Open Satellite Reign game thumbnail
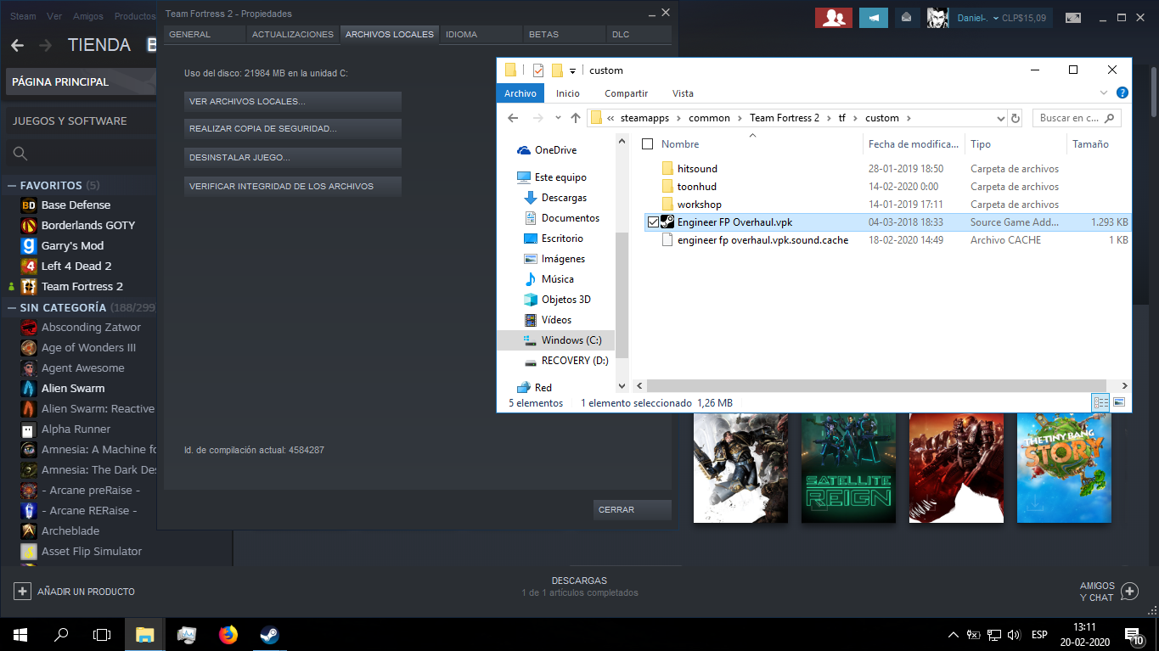 pyautogui.click(x=848, y=467)
